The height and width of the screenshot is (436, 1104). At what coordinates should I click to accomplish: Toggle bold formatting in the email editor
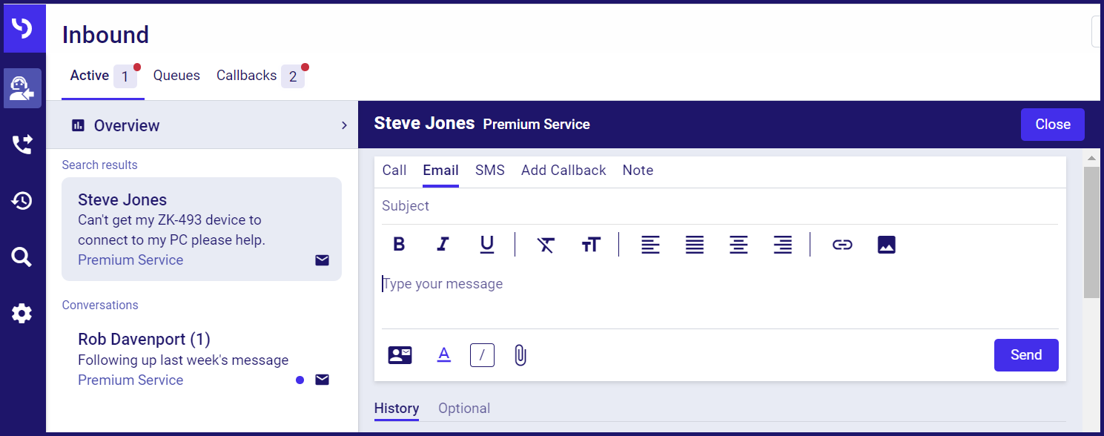tap(399, 244)
